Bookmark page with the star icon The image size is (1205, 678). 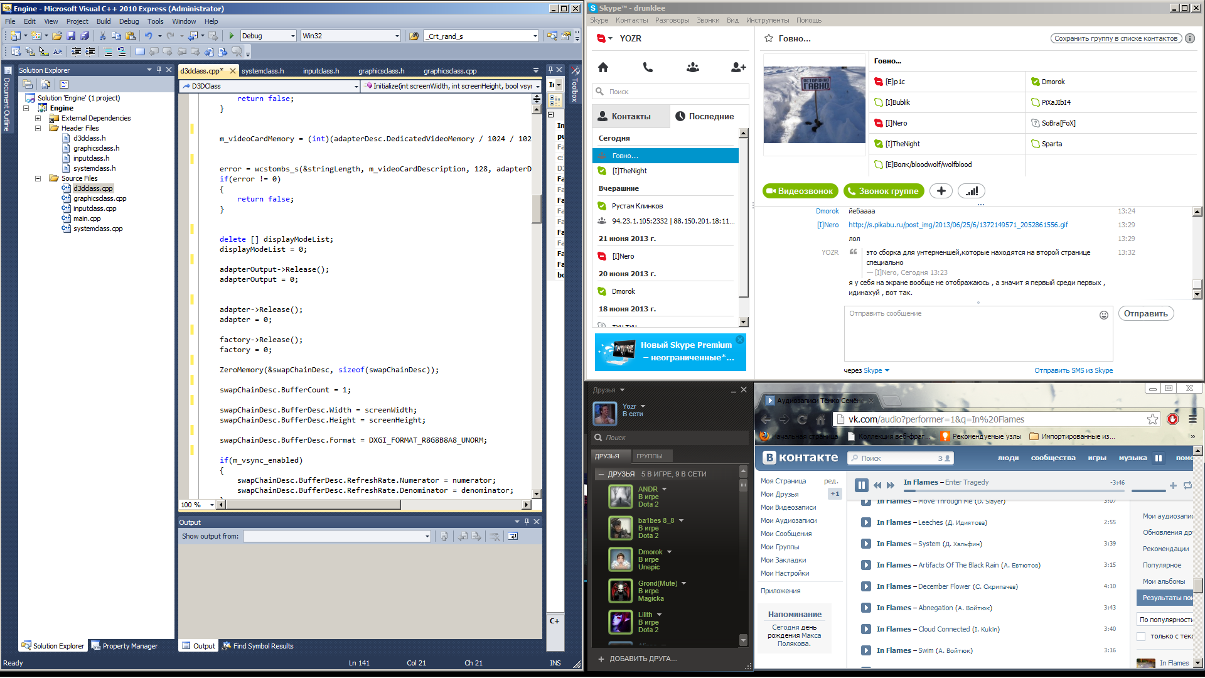1152,419
